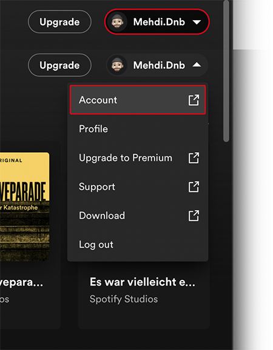Click the avatar in the expanded user menu button
Viewport: 273px width, 350px height.
tap(118, 65)
